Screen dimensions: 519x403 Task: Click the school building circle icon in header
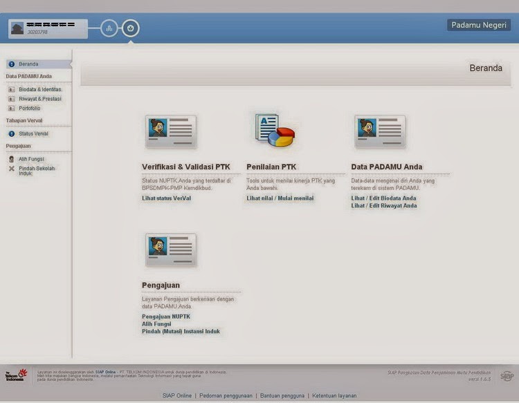pos(109,28)
